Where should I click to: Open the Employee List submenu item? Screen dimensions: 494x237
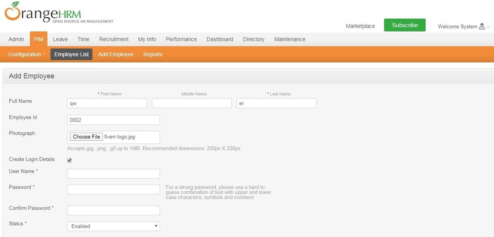72,54
